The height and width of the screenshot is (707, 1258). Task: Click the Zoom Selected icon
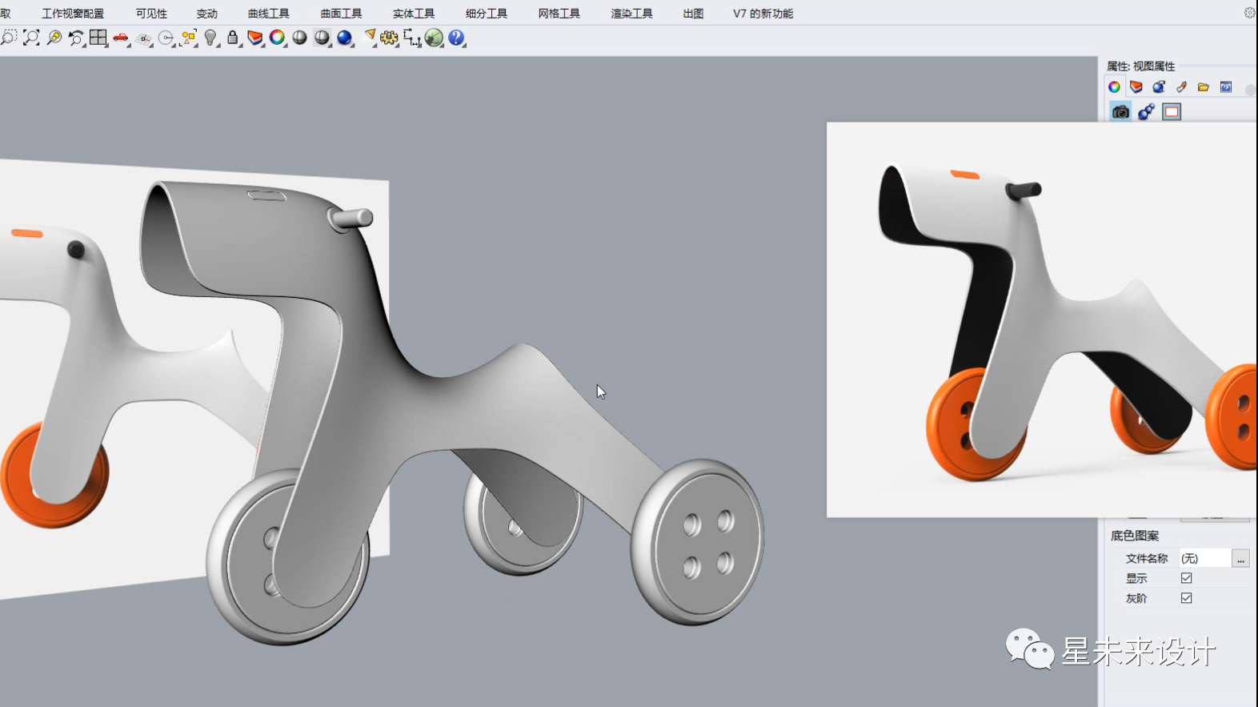tap(54, 38)
